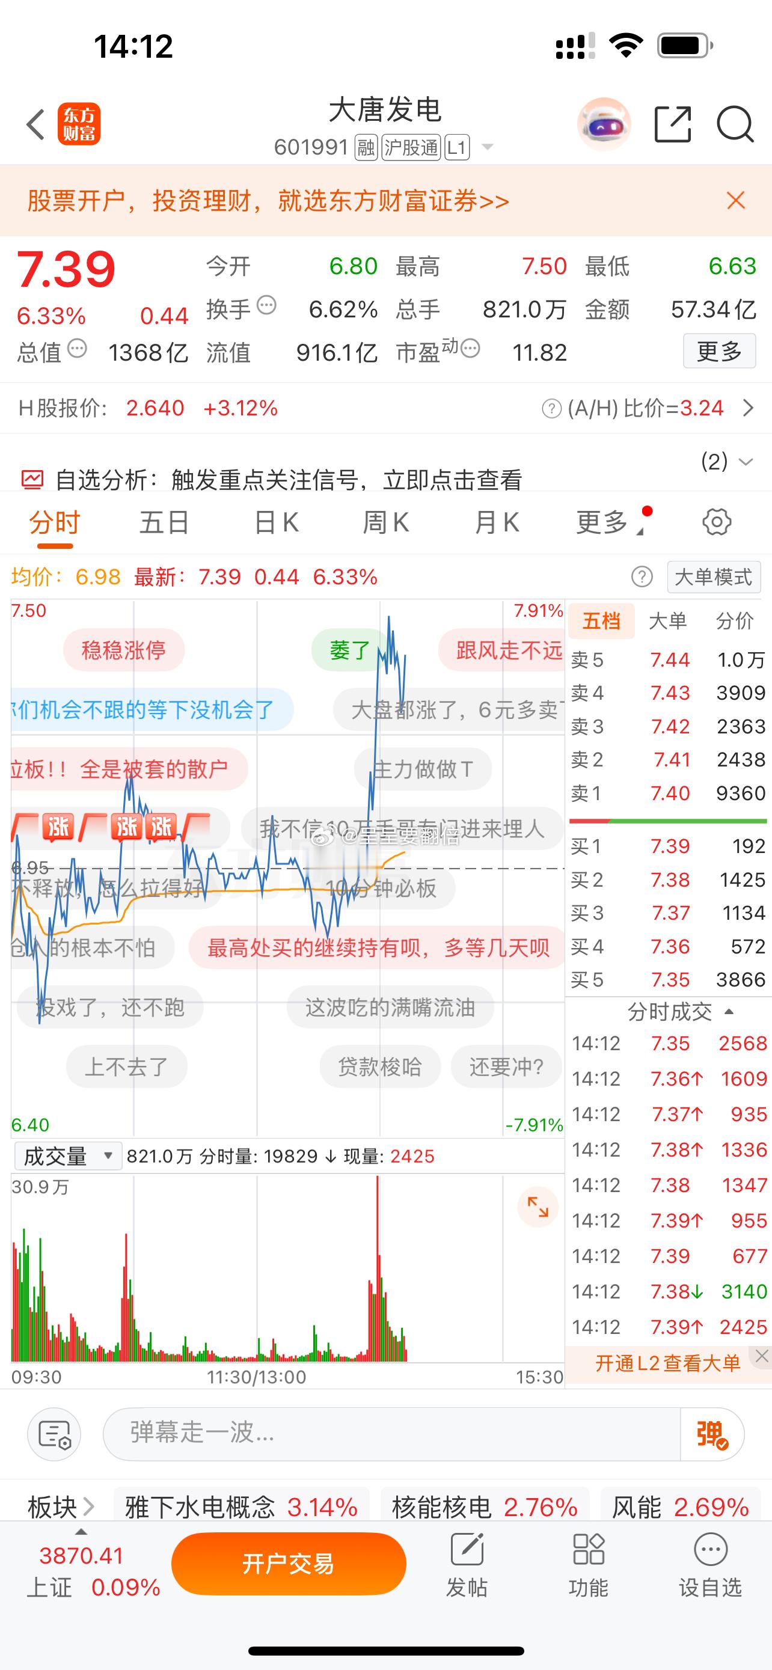Tap the 开户交易 button
Screen dimensions: 772x1670
click(x=289, y=1564)
